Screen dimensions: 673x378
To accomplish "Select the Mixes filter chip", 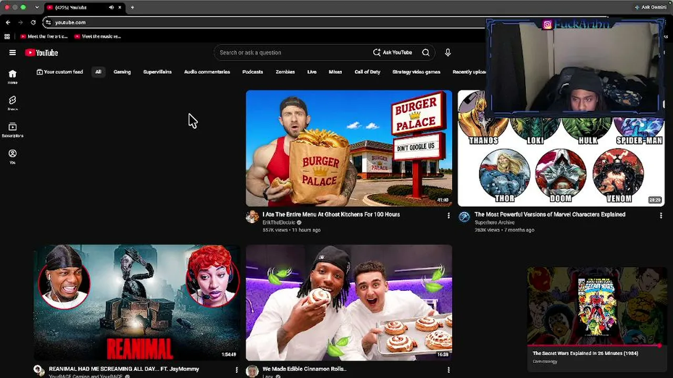I will (335, 72).
